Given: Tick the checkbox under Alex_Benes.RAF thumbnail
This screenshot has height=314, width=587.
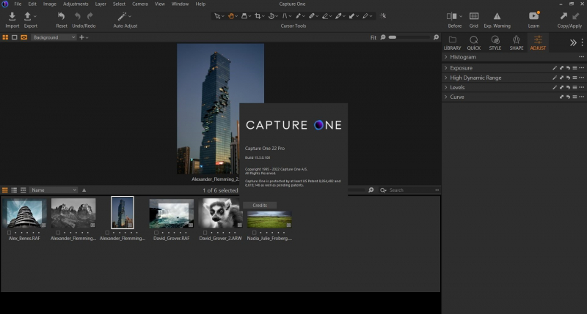Looking at the screenshot, I should (x=9, y=232).
